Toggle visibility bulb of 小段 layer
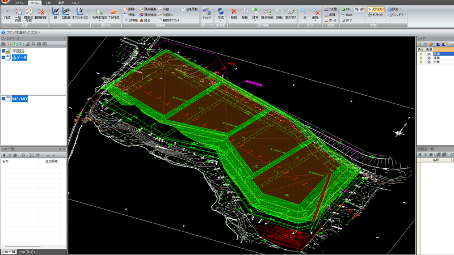 point(421,62)
